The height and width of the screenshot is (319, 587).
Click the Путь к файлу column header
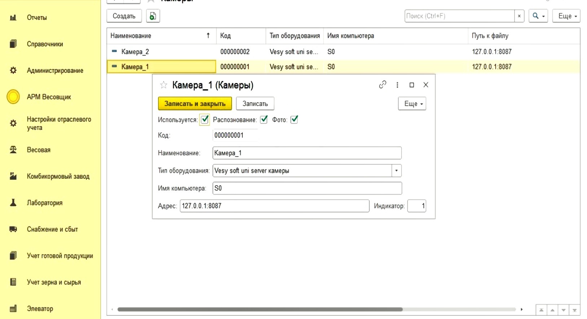[x=524, y=36]
